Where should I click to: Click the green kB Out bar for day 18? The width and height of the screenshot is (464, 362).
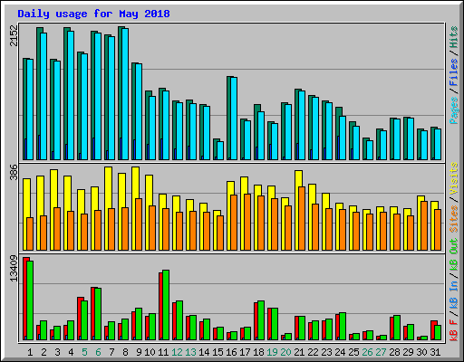pyautogui.click(x=261, y=320)
